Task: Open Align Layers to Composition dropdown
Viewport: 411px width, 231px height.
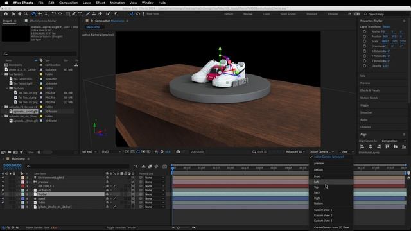Action: pos(393,141)
